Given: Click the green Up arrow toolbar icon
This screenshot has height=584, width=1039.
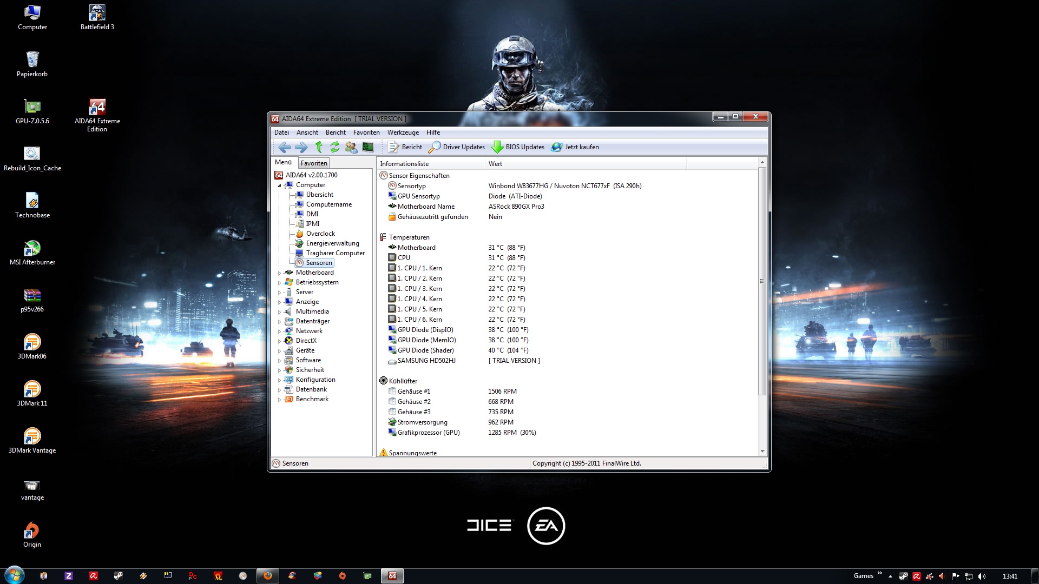Looking at the screenshot, I should point(319,147).
